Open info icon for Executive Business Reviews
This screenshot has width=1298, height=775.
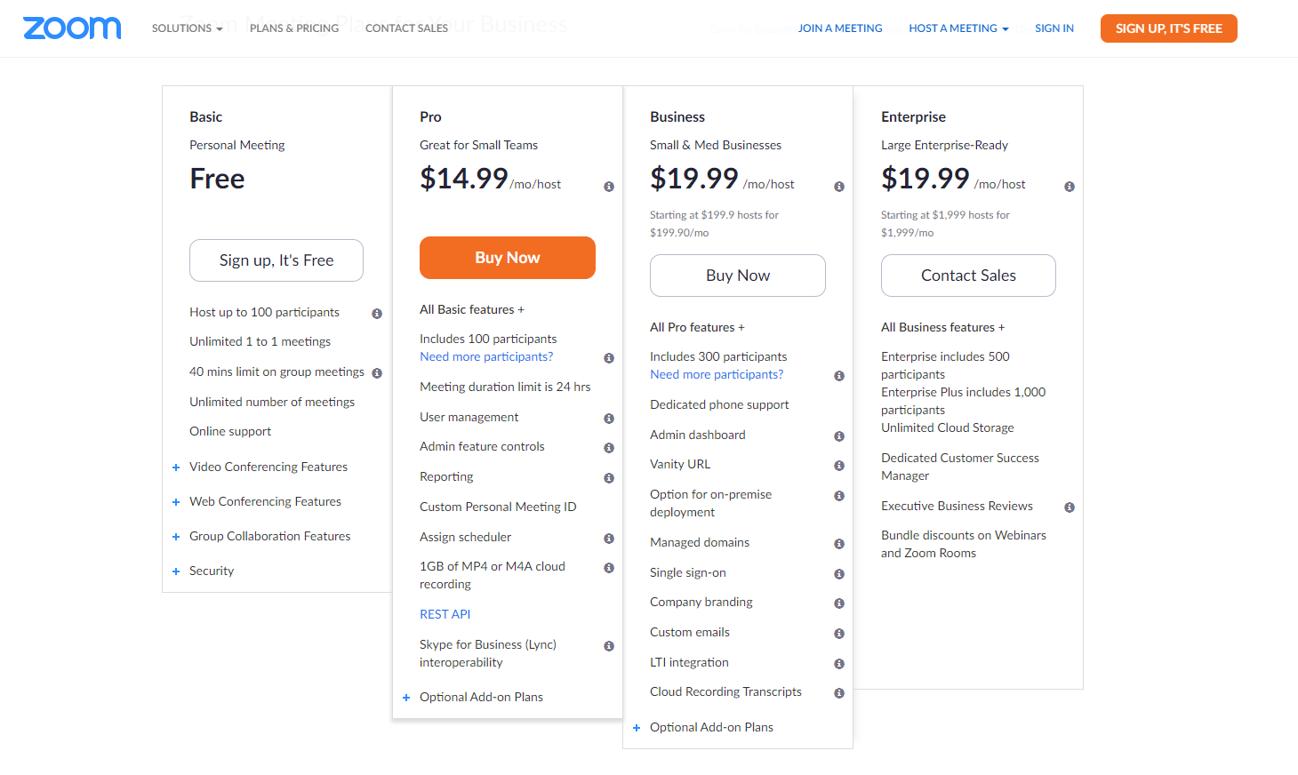pyautogui.click(x=1070, y=507)
